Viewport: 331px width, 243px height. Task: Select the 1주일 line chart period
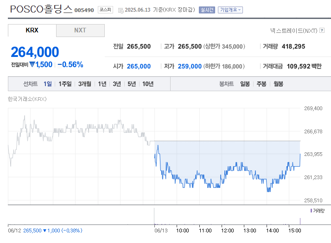pyautogui.click(x=65, y=84)
